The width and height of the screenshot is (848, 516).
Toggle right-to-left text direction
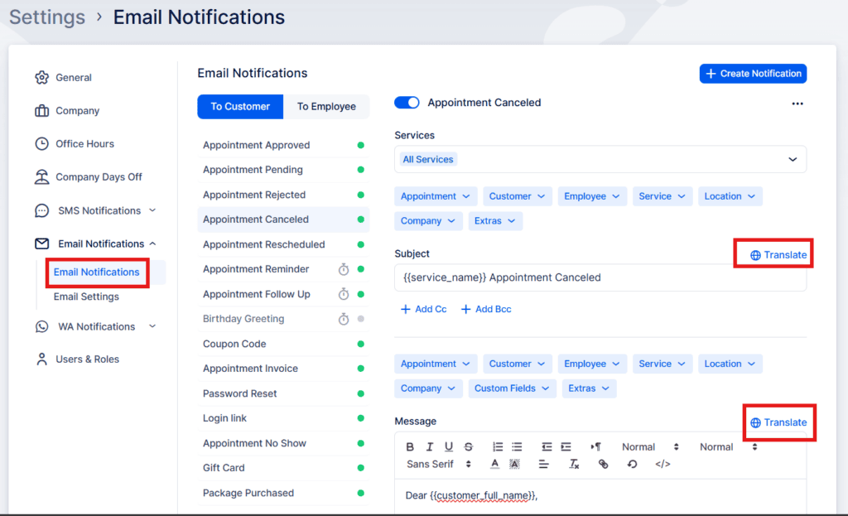[595, 446]
